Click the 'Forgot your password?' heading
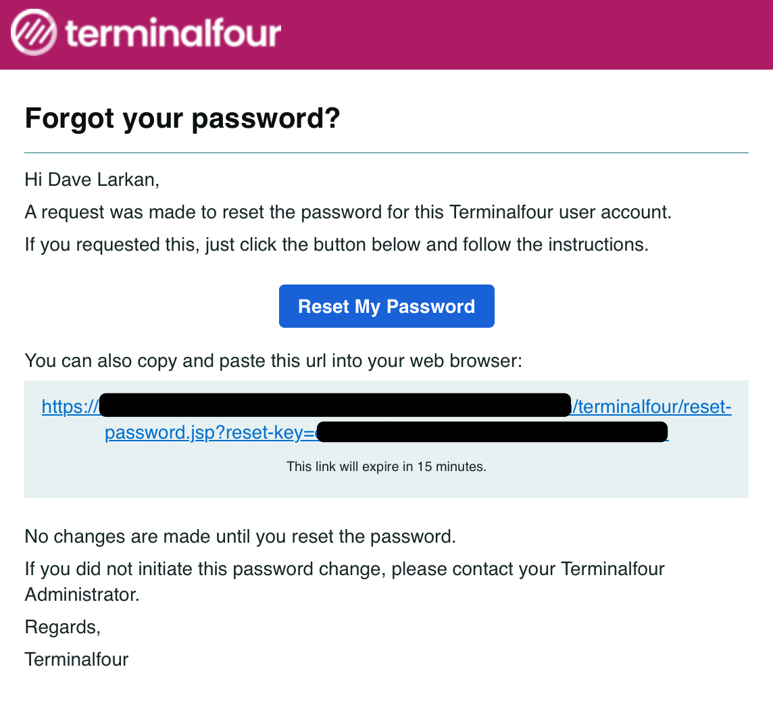The height and width of the screenshot is (715, 773). pyautogui.click(x=182, y=118)
